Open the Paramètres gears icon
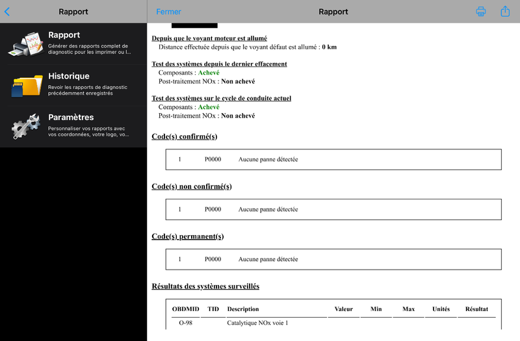This screenshot has width=520, height=341. [26, 126]
